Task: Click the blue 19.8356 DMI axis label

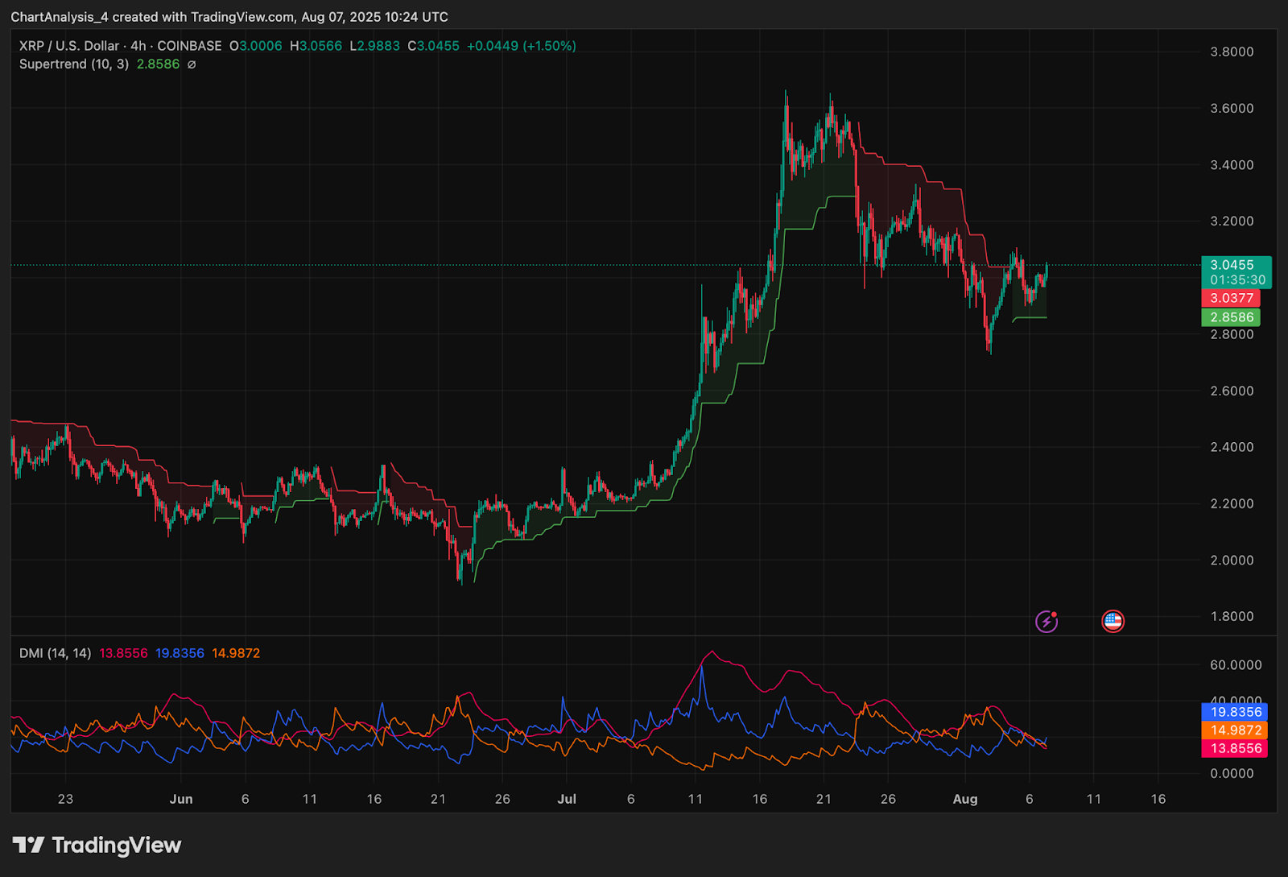Action: coord(1235,712)
